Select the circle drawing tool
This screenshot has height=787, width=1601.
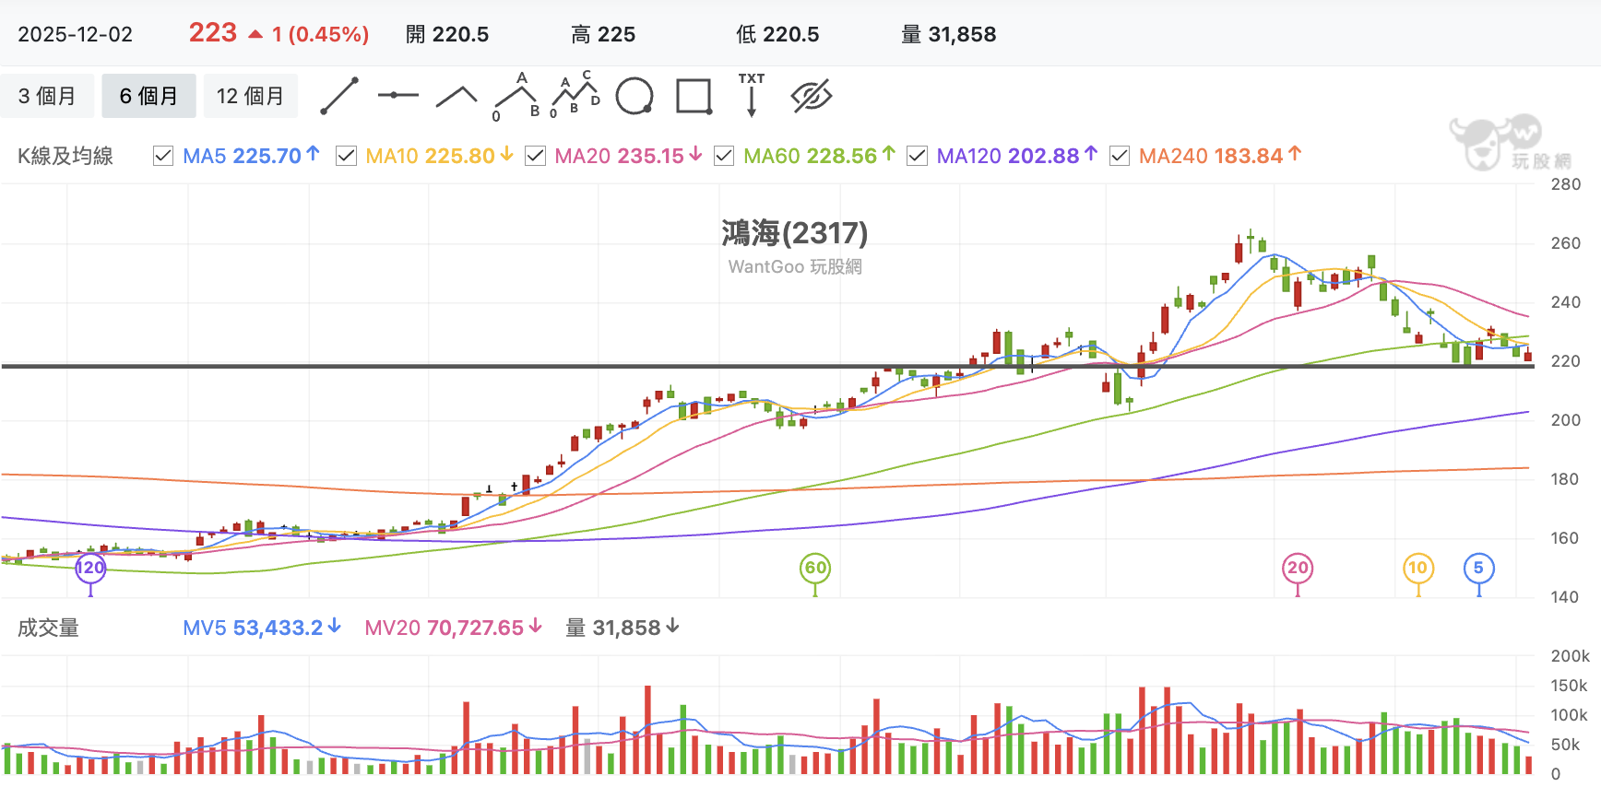coord(634,96)
